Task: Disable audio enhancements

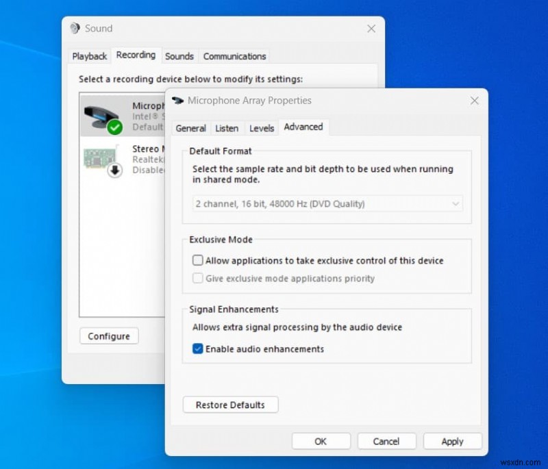Action: coord(197,348)
